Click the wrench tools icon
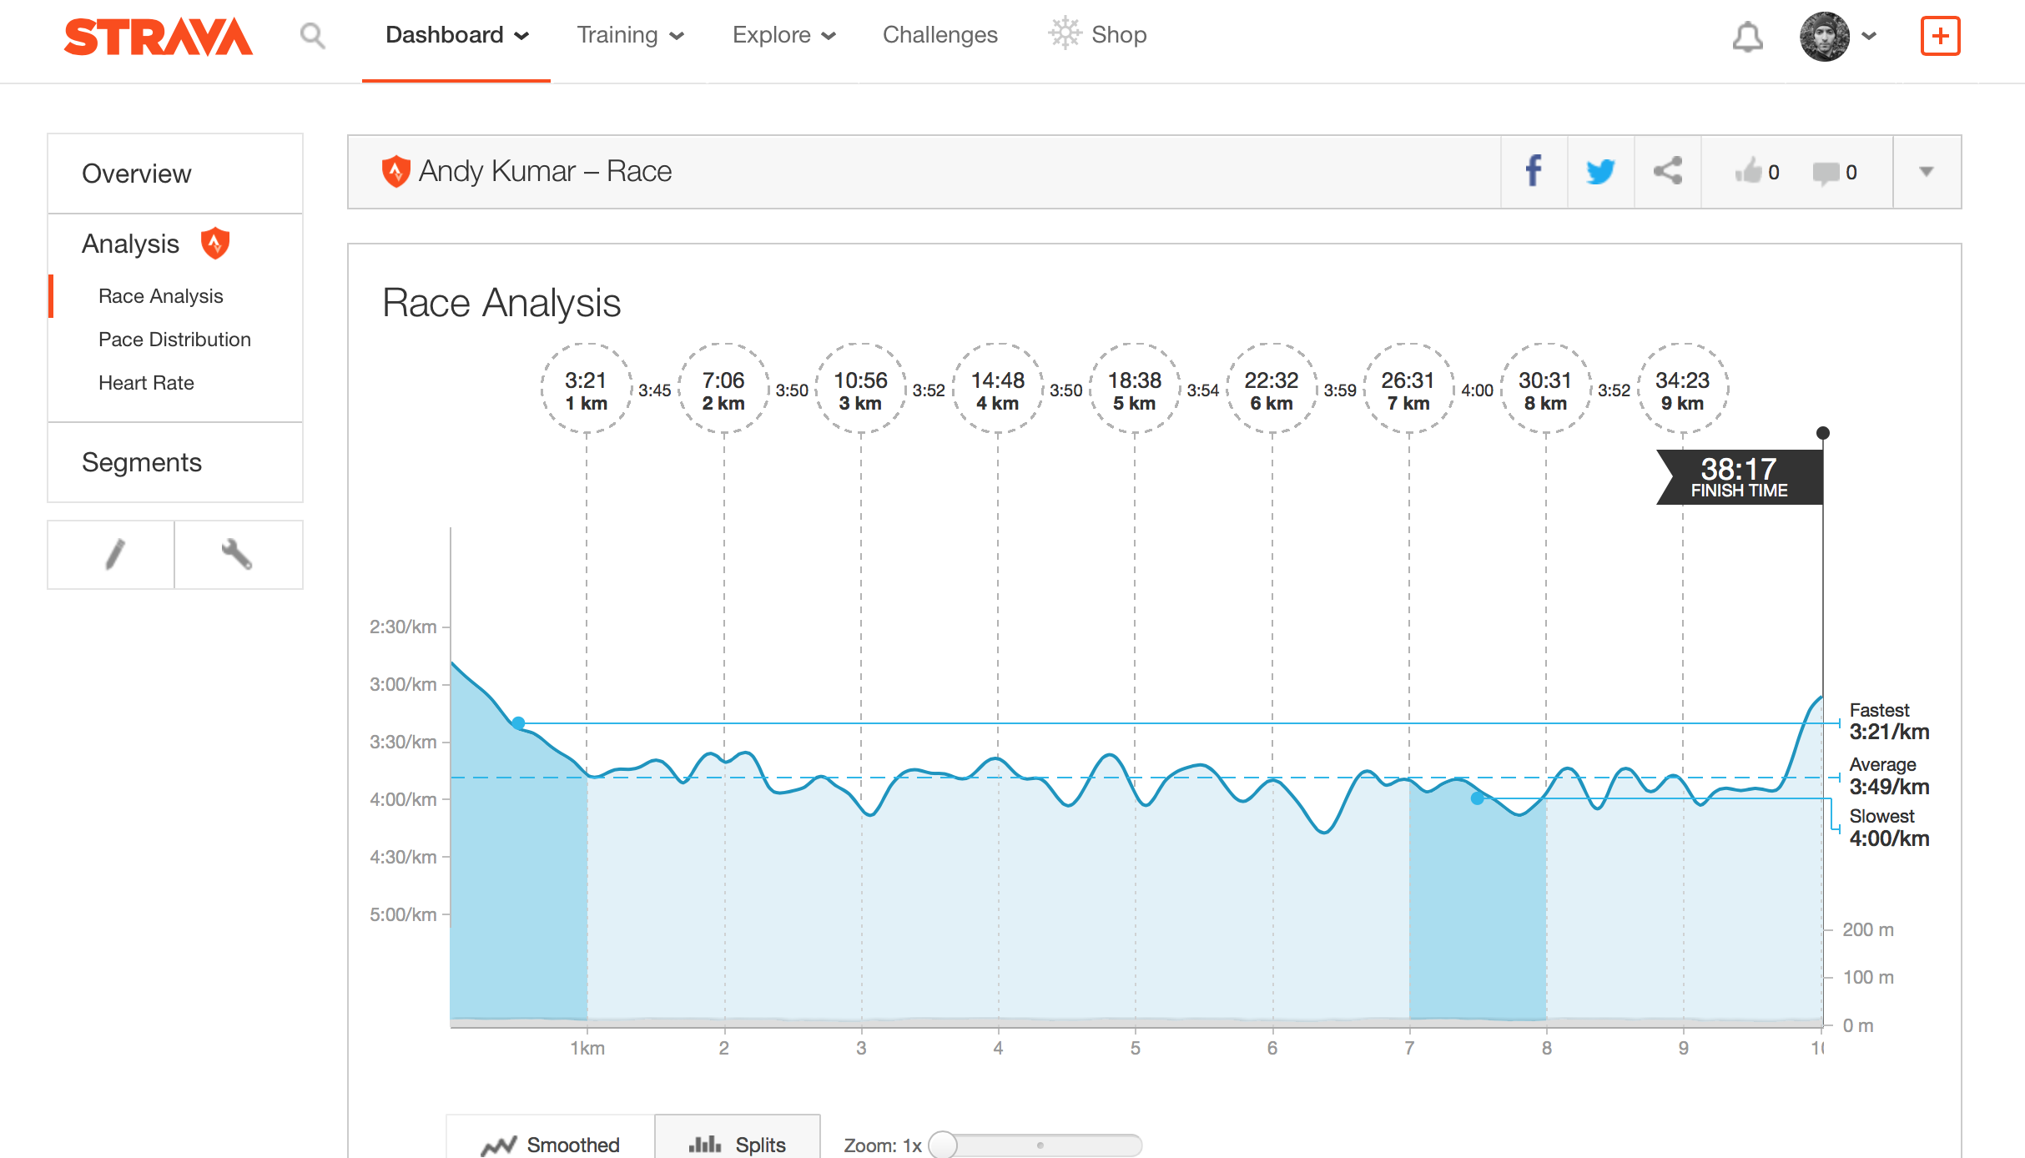 pyautogui.click(x=237, y=554)
